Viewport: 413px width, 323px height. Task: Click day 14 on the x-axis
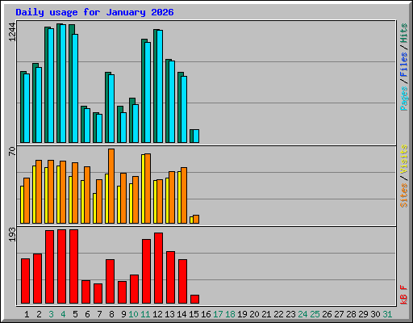(181, 314)
